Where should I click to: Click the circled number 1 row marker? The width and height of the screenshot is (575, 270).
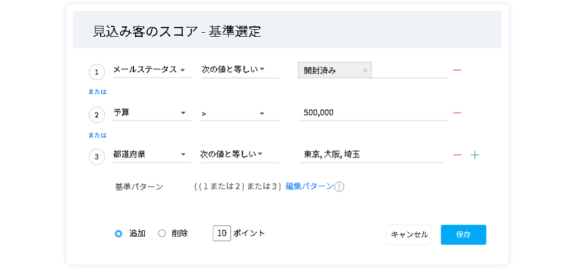[x=97, y=72]
